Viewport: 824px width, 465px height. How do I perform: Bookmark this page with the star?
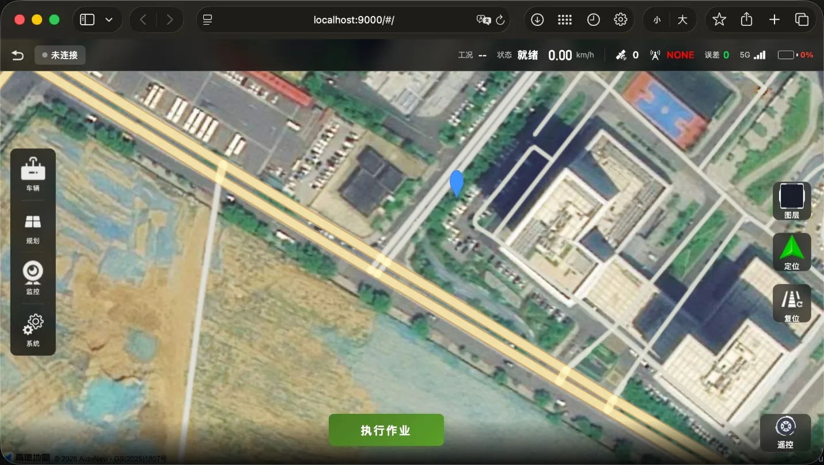click(x=719, y=20)
